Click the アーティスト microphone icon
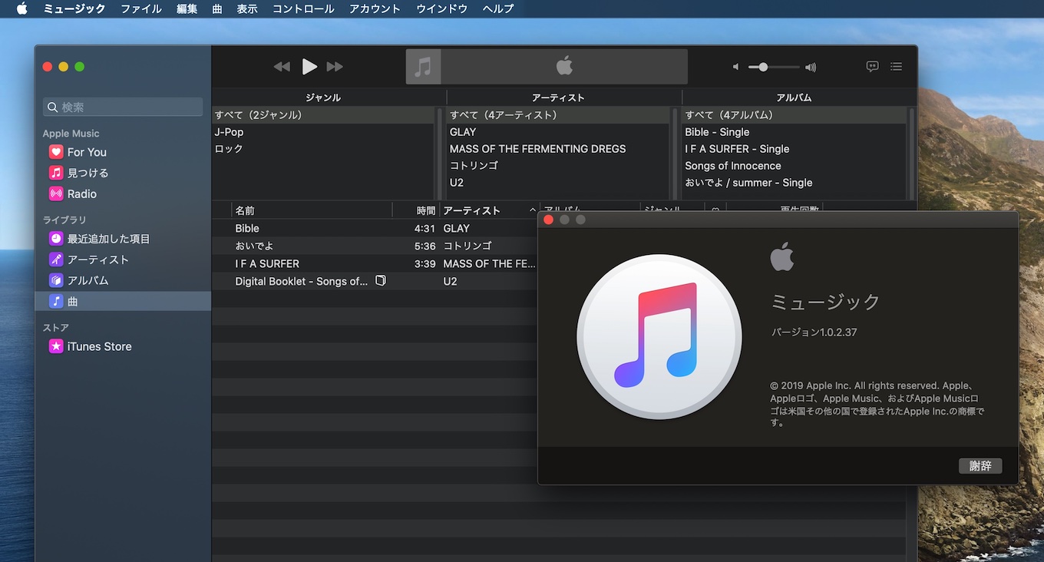This screenshot has height=562, width=1044. click(56, 260)
